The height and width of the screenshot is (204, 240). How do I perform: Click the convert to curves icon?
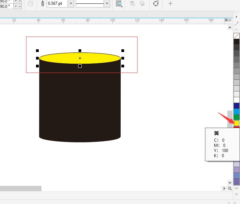156,3
